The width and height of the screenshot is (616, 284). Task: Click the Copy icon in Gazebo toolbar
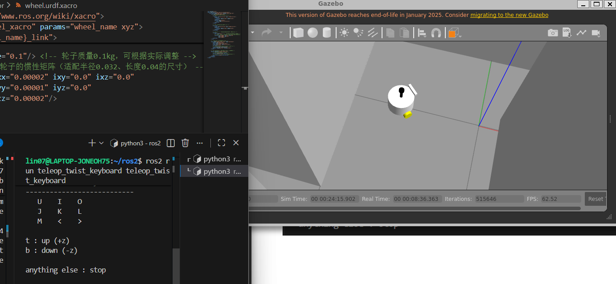390,33
